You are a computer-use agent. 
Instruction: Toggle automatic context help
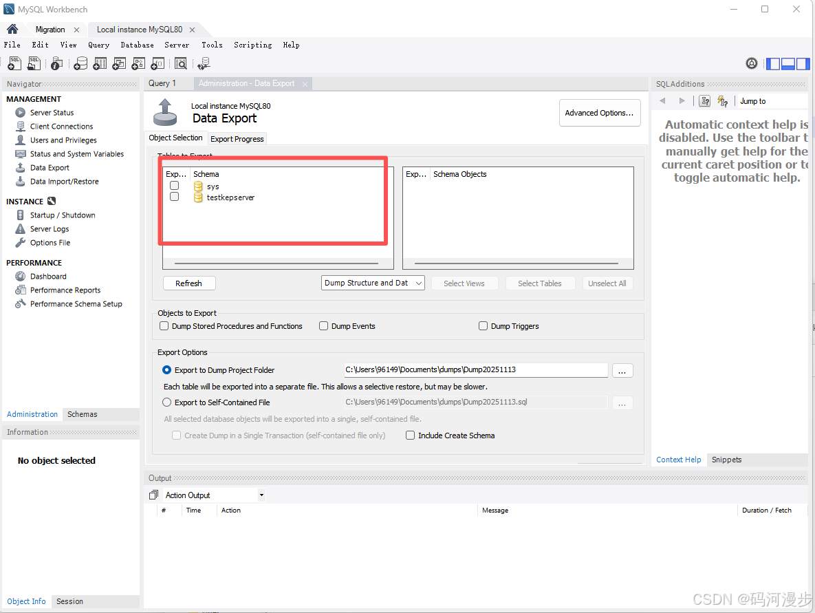[x=722, y=101]
